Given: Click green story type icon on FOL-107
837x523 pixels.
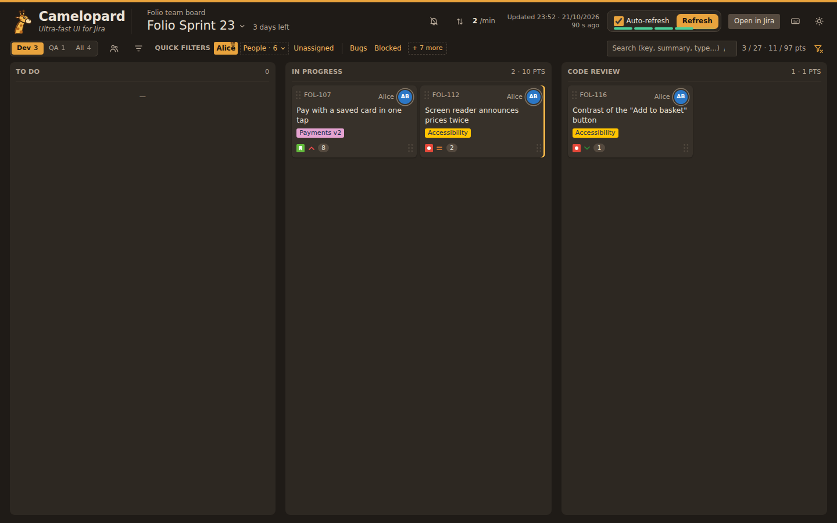Looking at the screenshot, I should (x=301, y=148).
